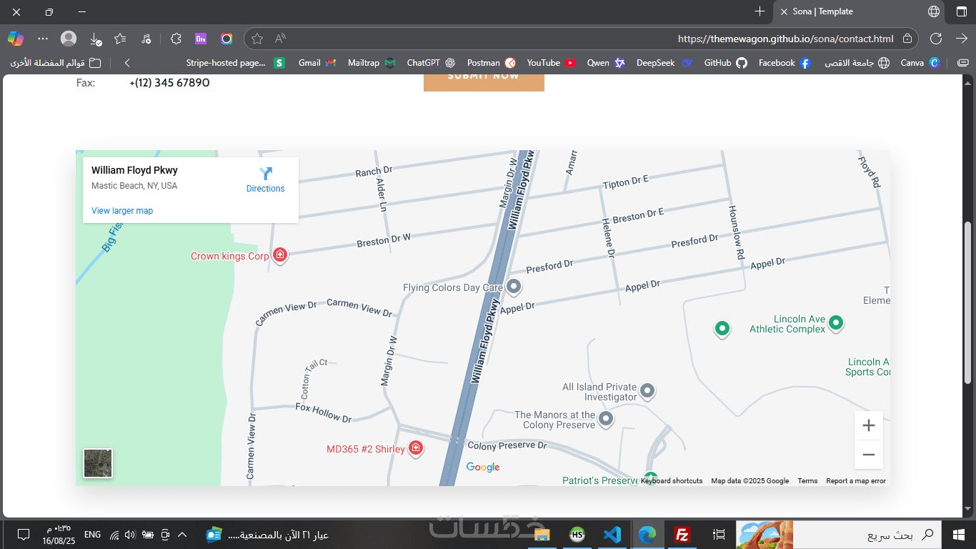The height and width of the screenshot is (549, 976).
Task: Click the address bar URL field
Action: click(x=582, y=39)
